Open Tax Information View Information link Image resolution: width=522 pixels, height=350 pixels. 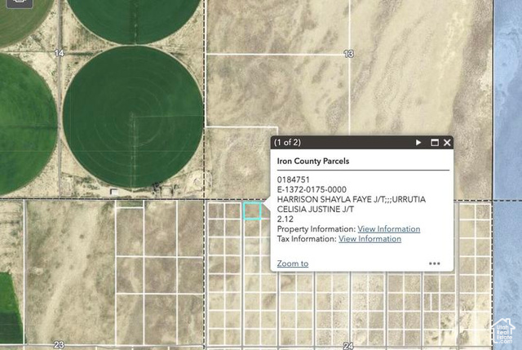pos(369,239)
